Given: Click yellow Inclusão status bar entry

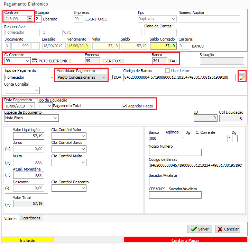Looking at the screenshot, I should coord(28,240).
